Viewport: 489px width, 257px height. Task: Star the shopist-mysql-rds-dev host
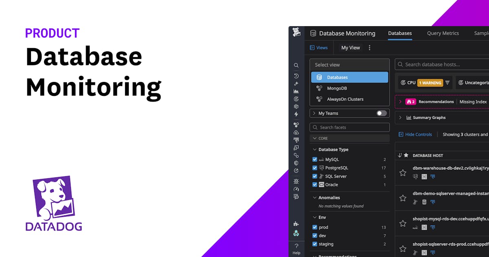(x=403, y=224)
